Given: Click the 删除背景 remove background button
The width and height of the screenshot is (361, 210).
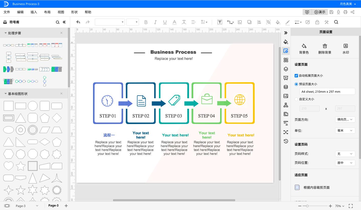Looking at the screenshot, I should pos(325,49).
